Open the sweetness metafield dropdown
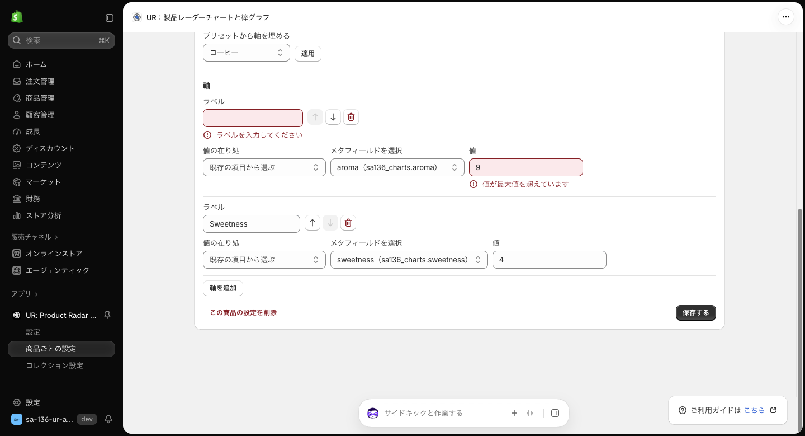The width and height of the screenshot is (805, 436). [x=409, y=260]
